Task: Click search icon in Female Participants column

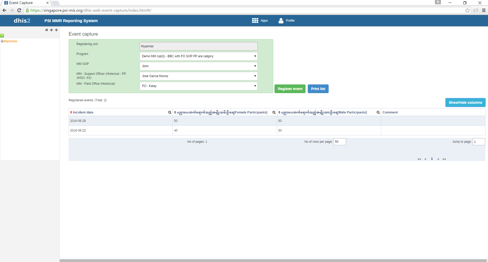Action: pyautogui.click(x=274, y=112)
